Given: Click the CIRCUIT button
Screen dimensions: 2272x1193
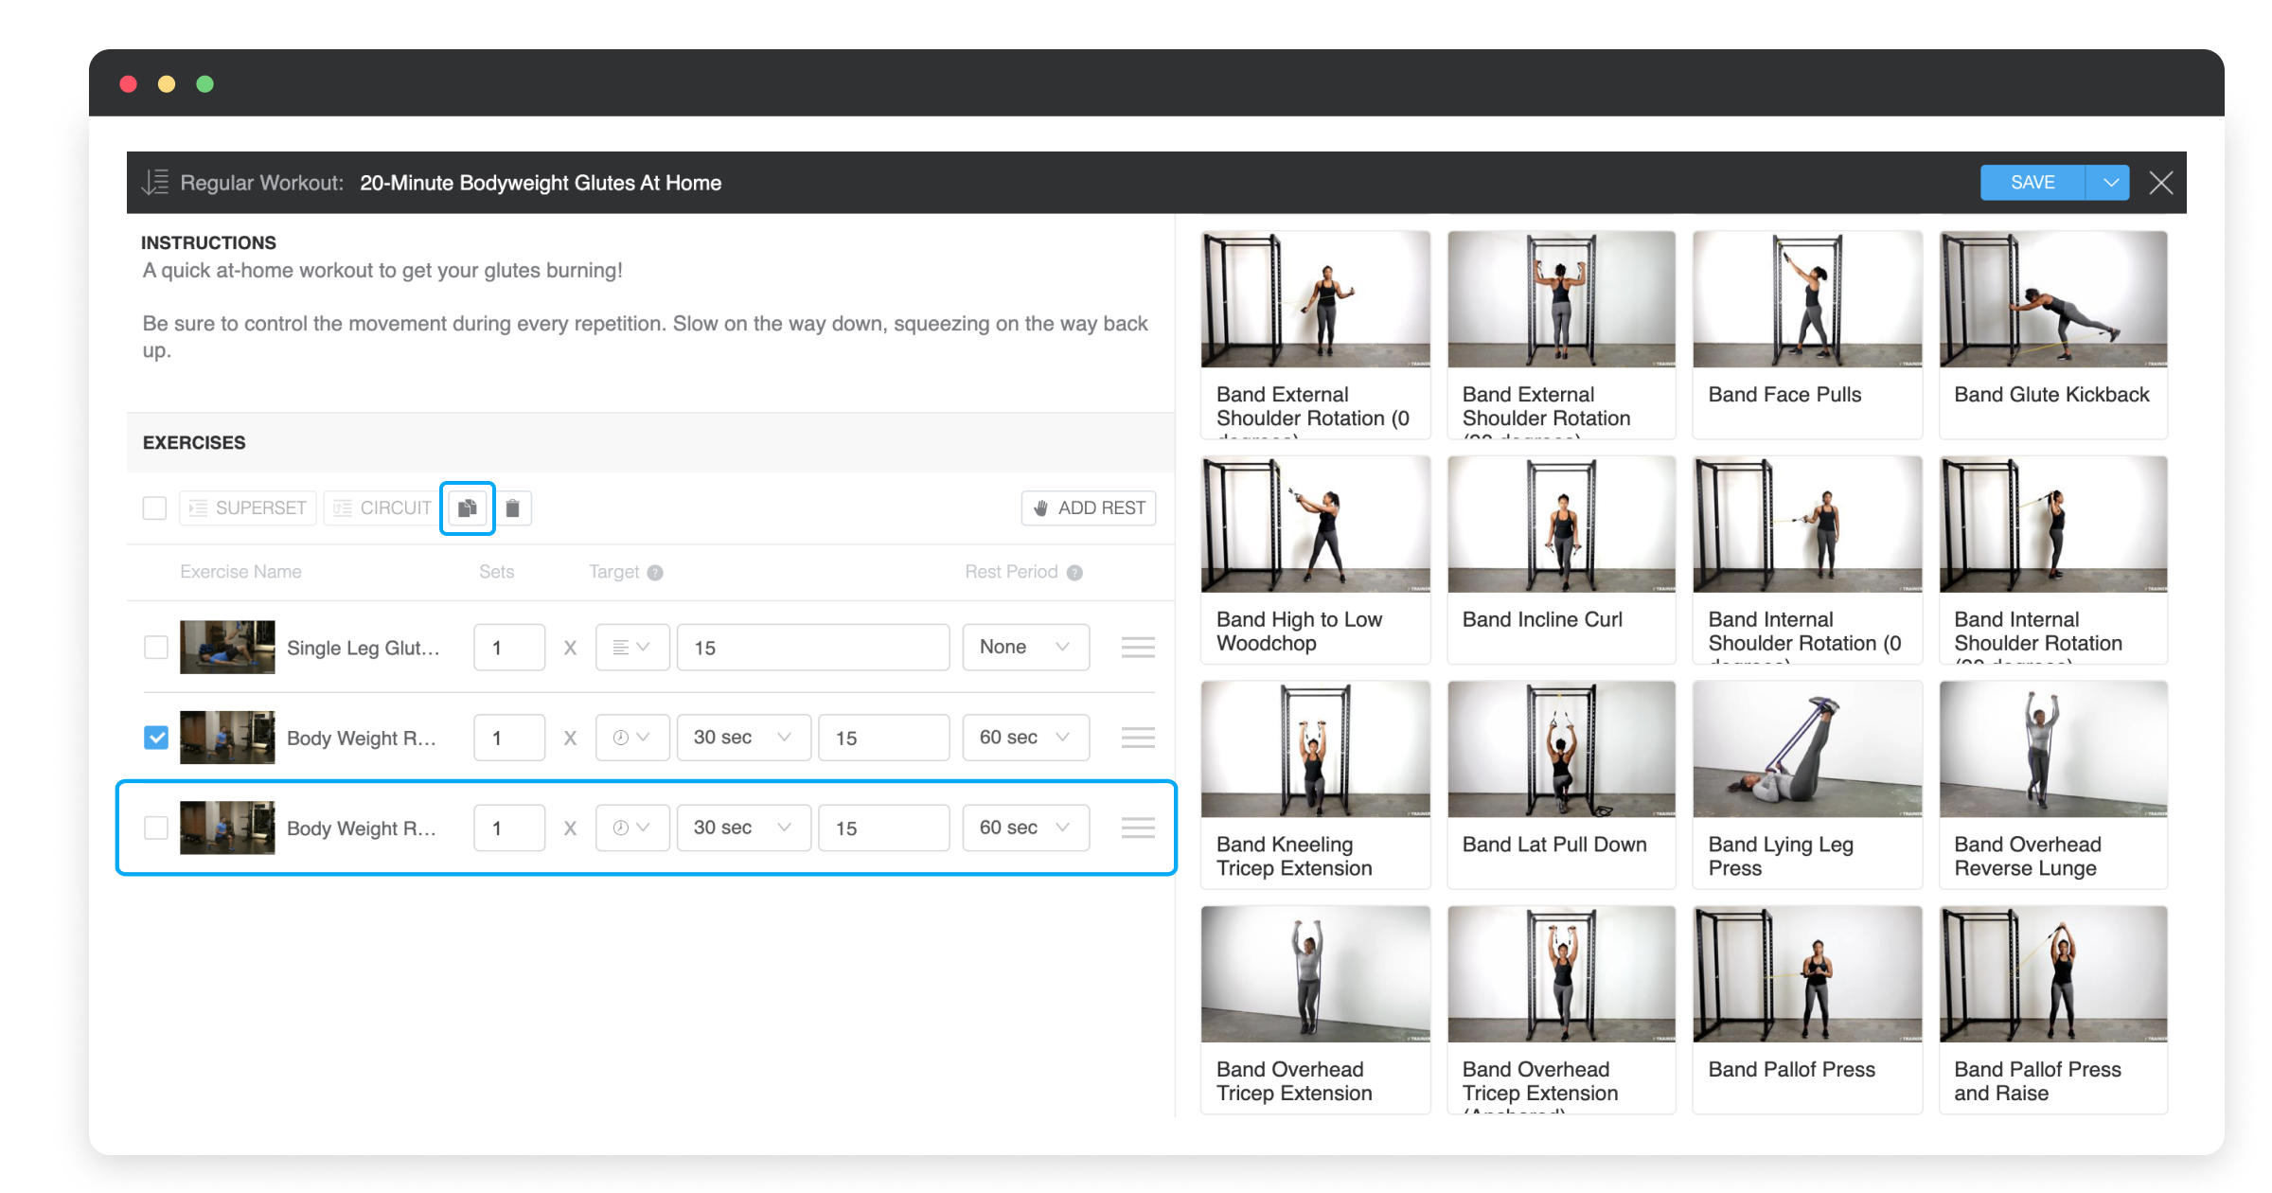Looking at the screenshot, I should click(x=382, y=508).
